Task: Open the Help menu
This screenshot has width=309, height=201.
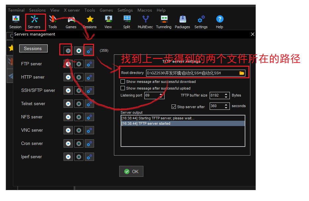Action: coord(161,10)
